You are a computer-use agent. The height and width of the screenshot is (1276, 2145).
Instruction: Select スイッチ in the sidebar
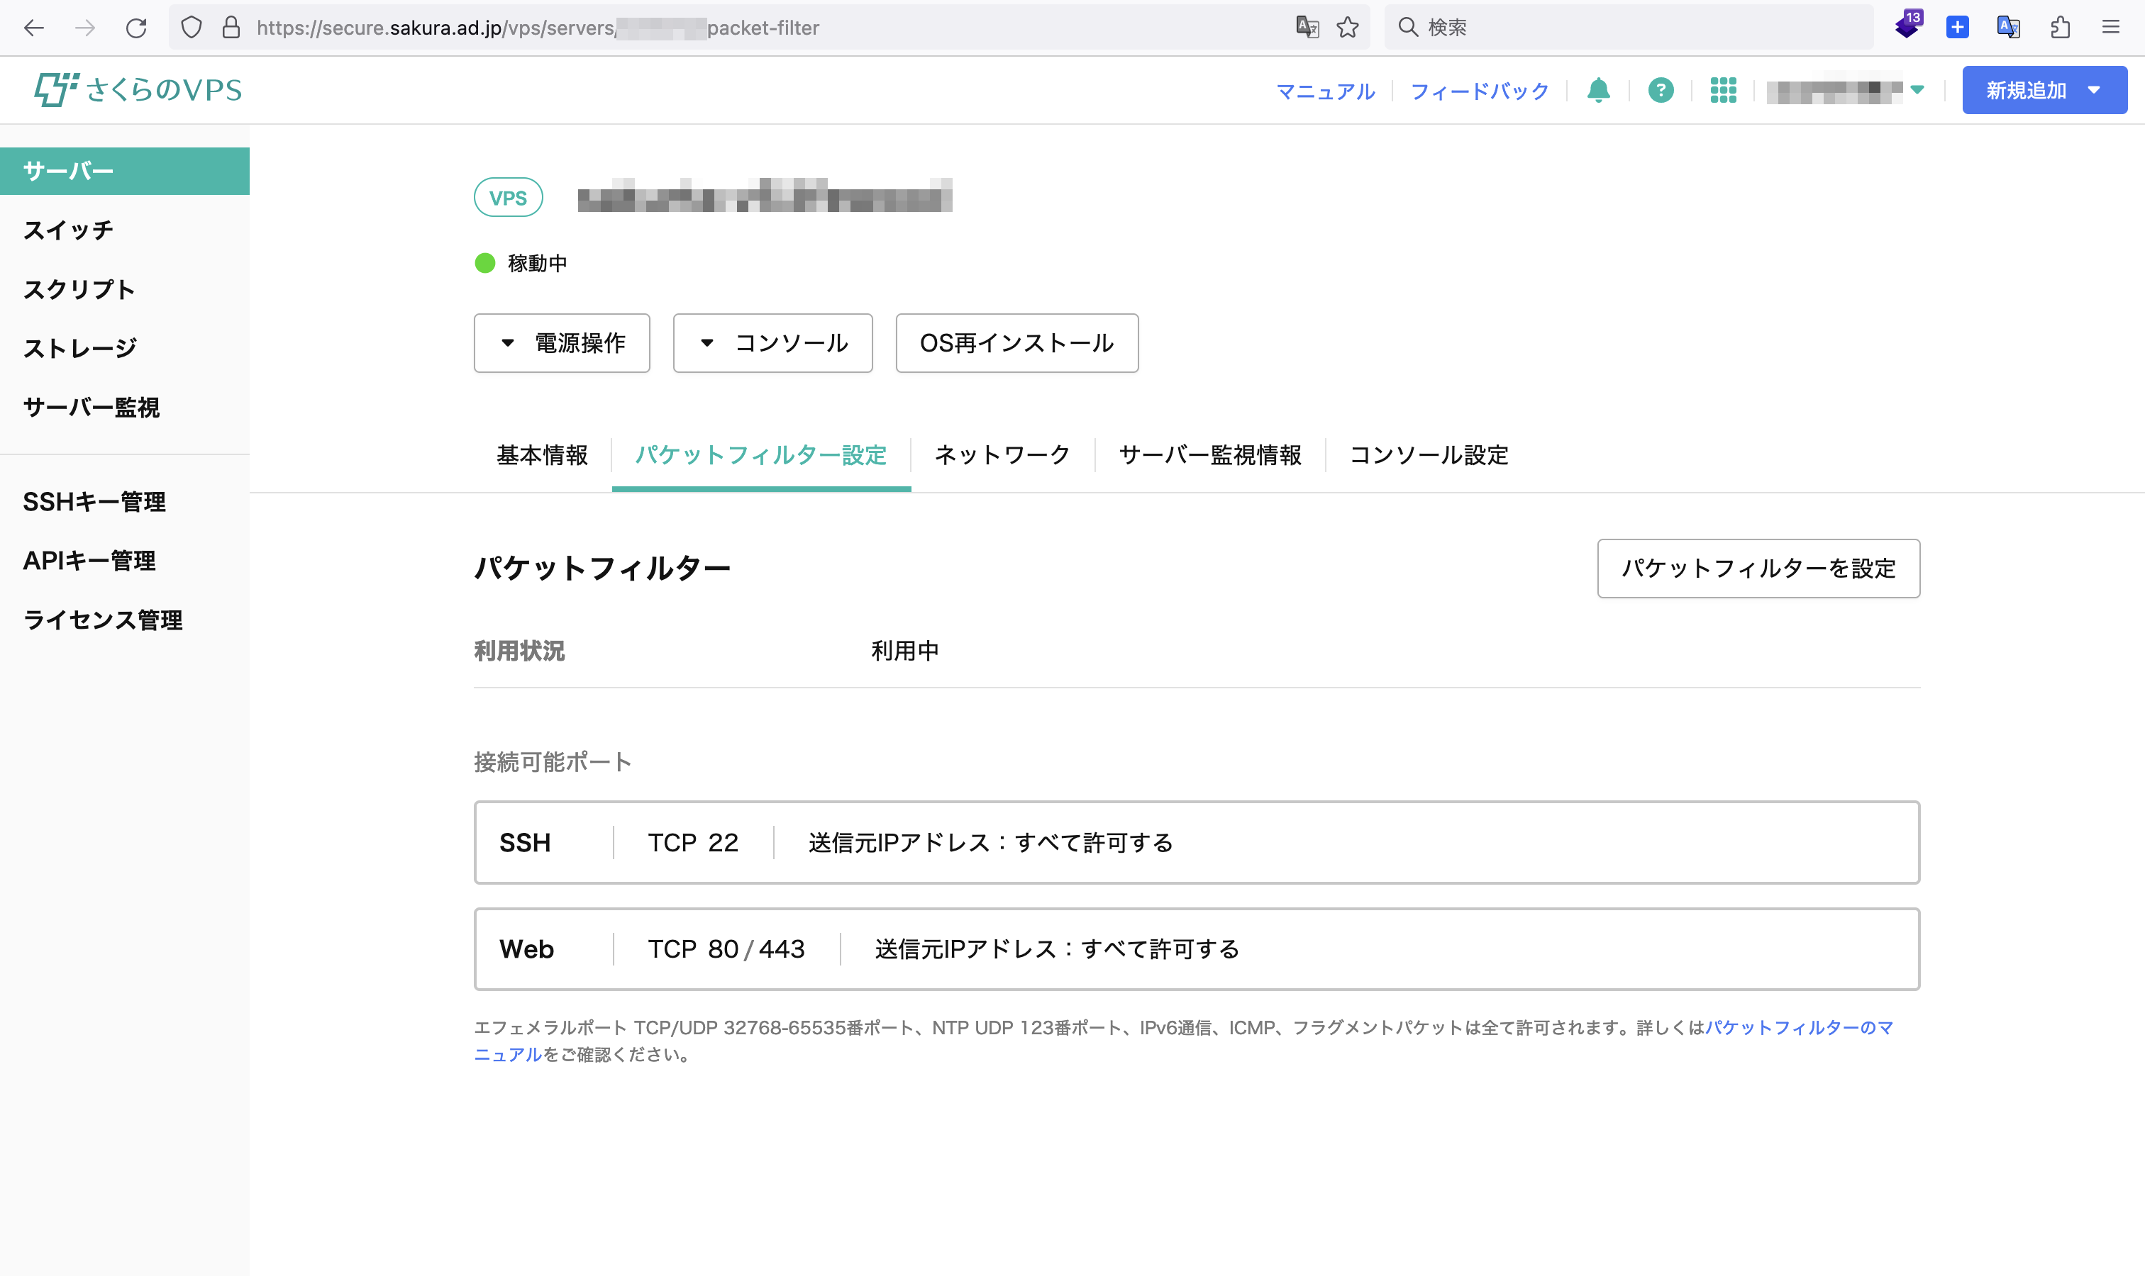[x=68, y=230]
